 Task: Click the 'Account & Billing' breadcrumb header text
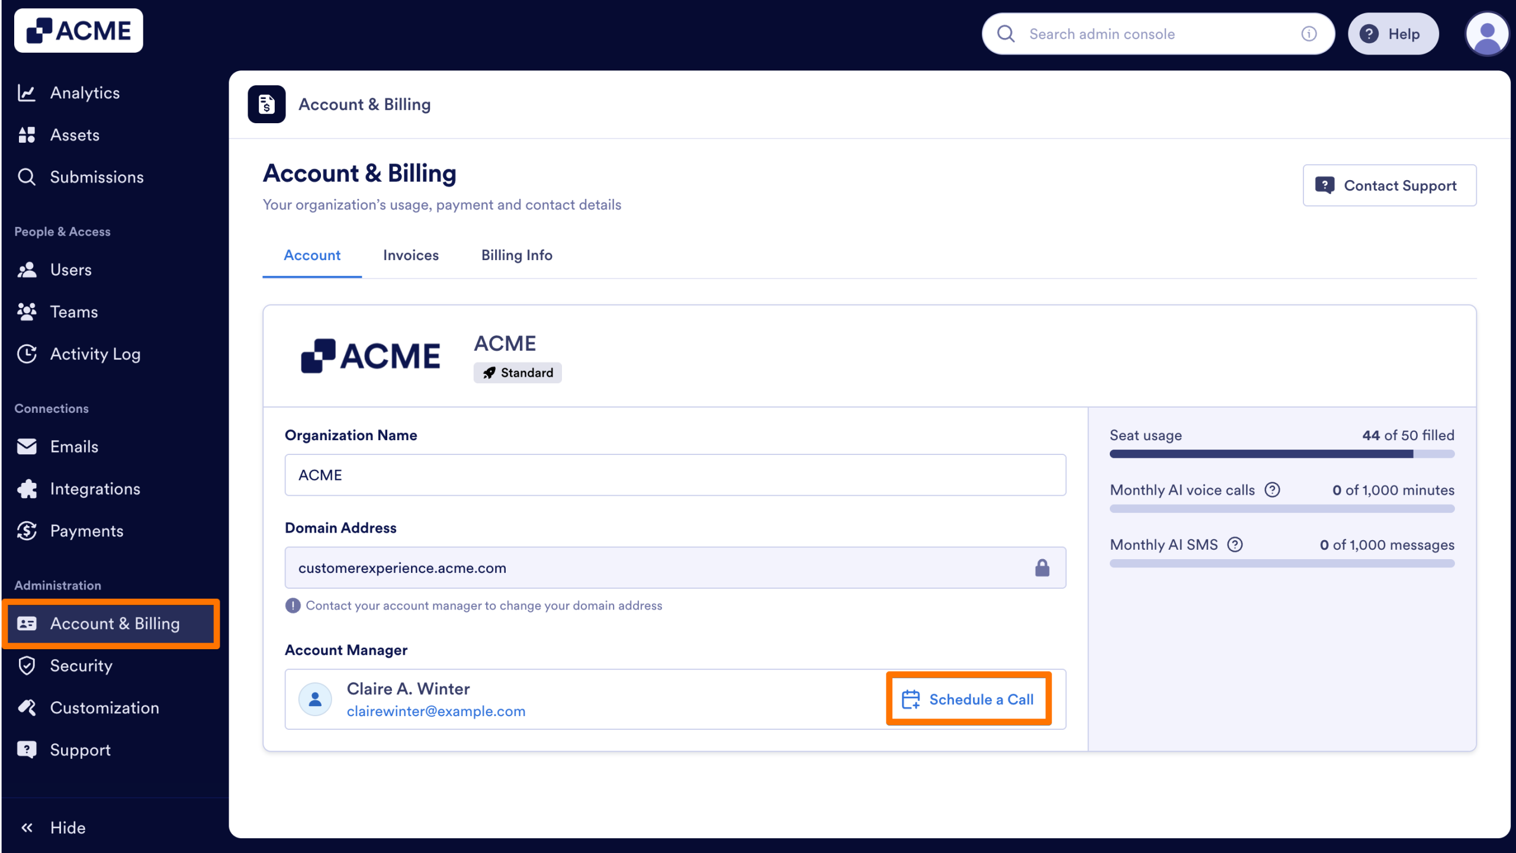click(364, 104)
